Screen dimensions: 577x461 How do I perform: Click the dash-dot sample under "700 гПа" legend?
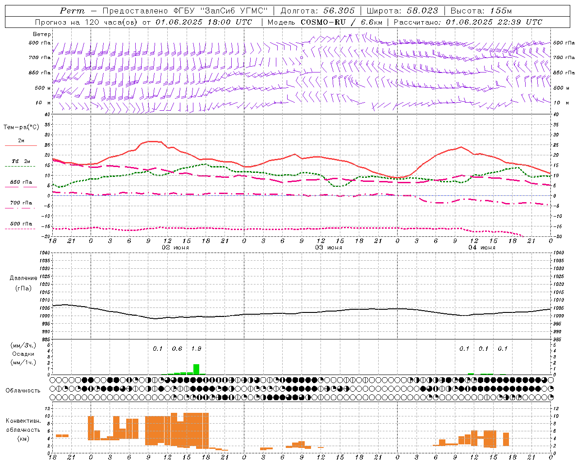pyautogui.click(x=21, y=208)
